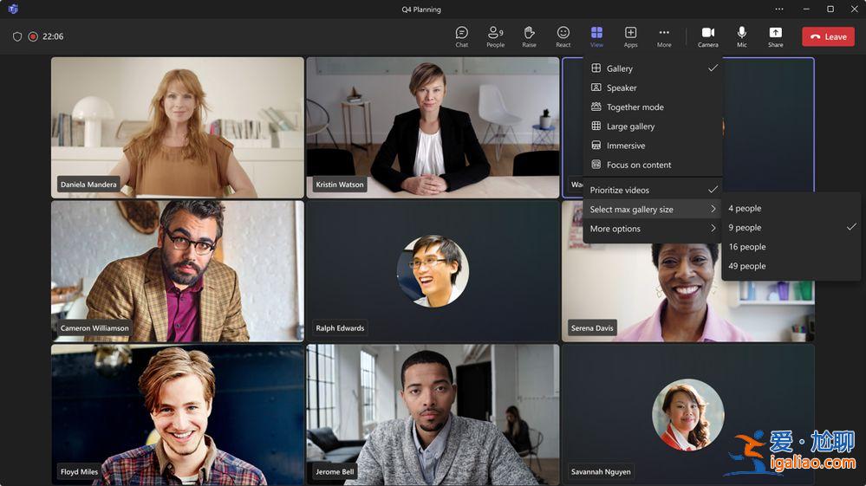The width and height of the screenshot is (866, 486).
Task: Click the Share screen icon
Action: [775, 36]
